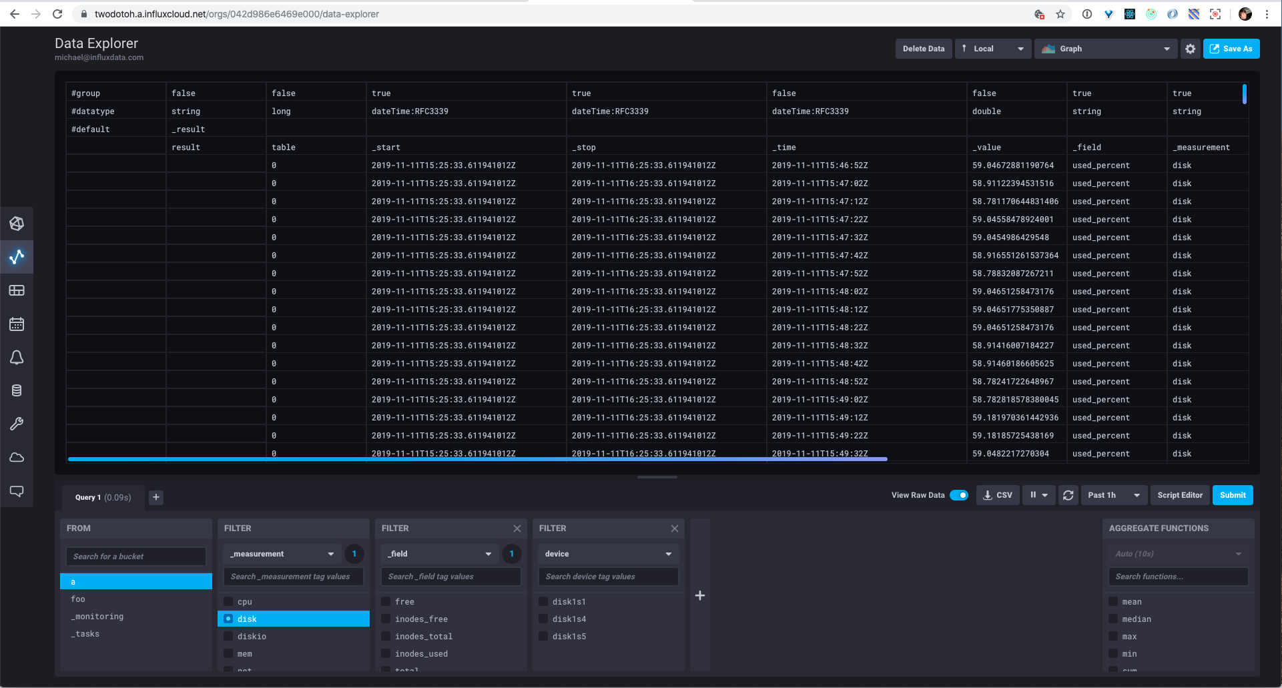The height and width of the screenshot is (688, 1282).
Task: Select bucket foo
Action: 136,599
